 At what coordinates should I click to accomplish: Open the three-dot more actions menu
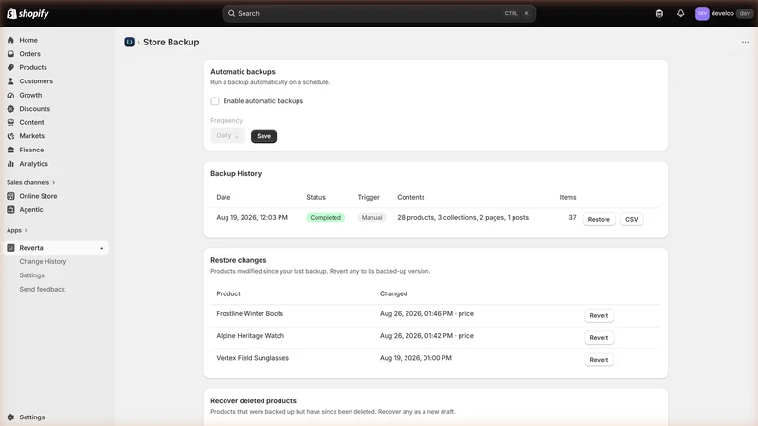click(745, 42)
